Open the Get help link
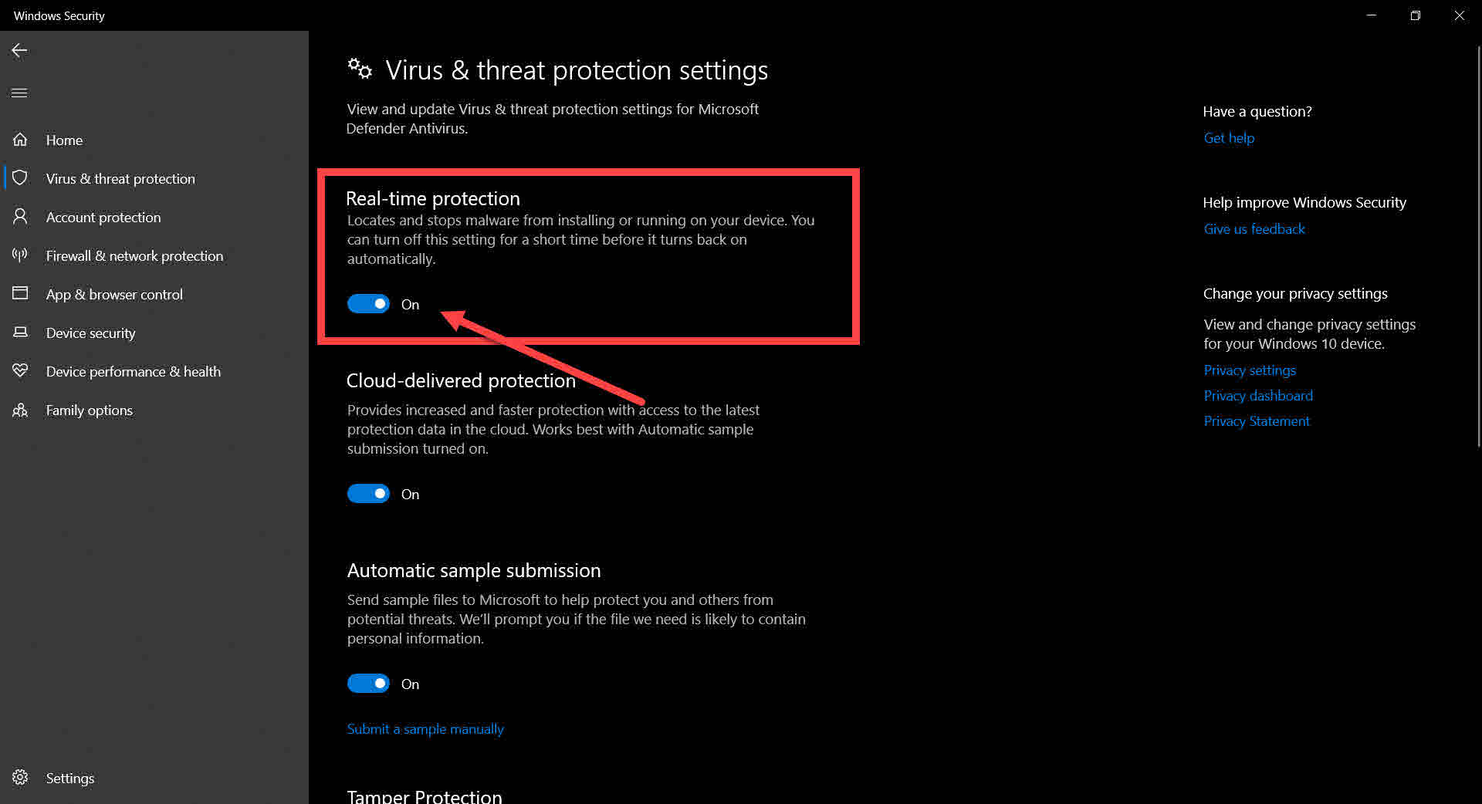 point(1229,137)
